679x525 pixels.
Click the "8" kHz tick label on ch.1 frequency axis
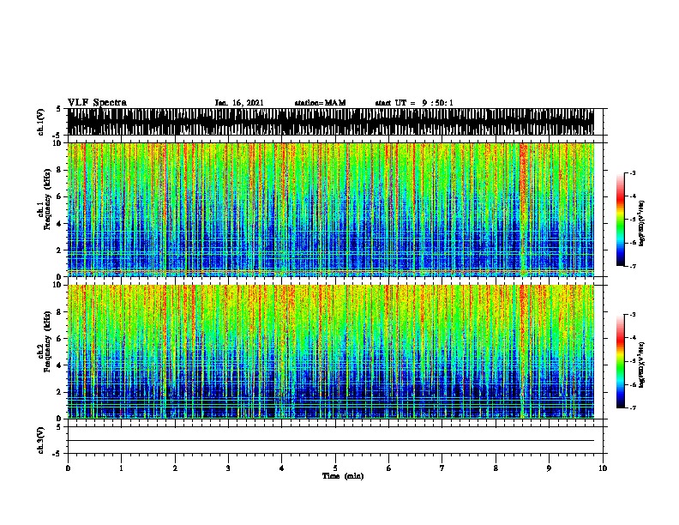tap(61, 170)
